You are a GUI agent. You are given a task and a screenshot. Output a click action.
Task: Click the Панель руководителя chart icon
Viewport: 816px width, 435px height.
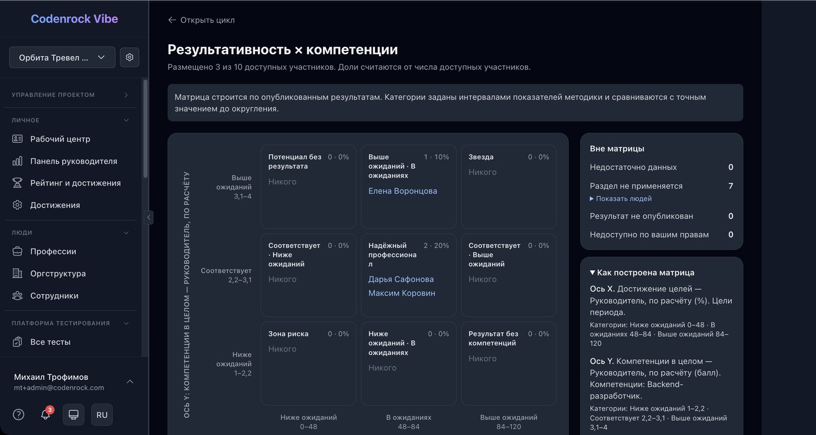point(17,161)
